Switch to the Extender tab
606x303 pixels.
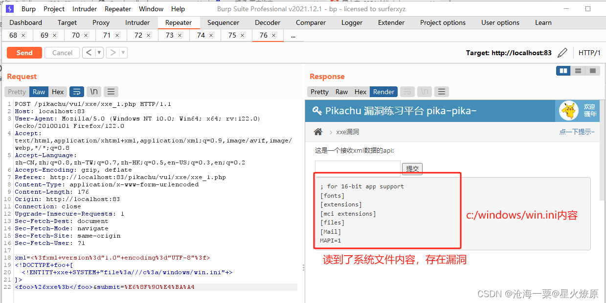tap(391, 22)
